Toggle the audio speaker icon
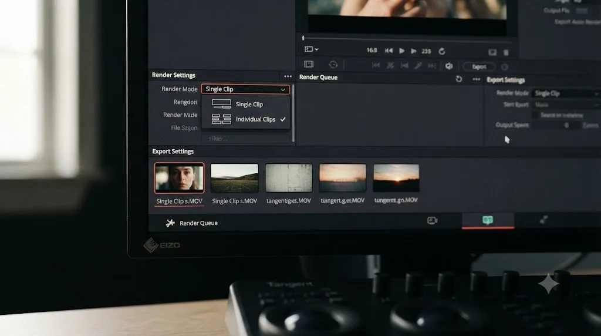The width and height of the screenshot is (601, 336). (x=449, y=66)
